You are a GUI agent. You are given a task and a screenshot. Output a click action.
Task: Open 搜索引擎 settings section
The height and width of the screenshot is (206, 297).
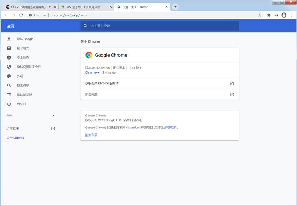click(x=23, y=85)
